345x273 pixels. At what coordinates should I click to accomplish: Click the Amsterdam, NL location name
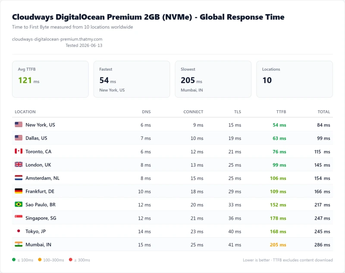[42, 178]
